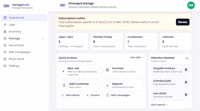
Task: Click the receipt icon on Invoices card
Action: [x=107, y=70]
